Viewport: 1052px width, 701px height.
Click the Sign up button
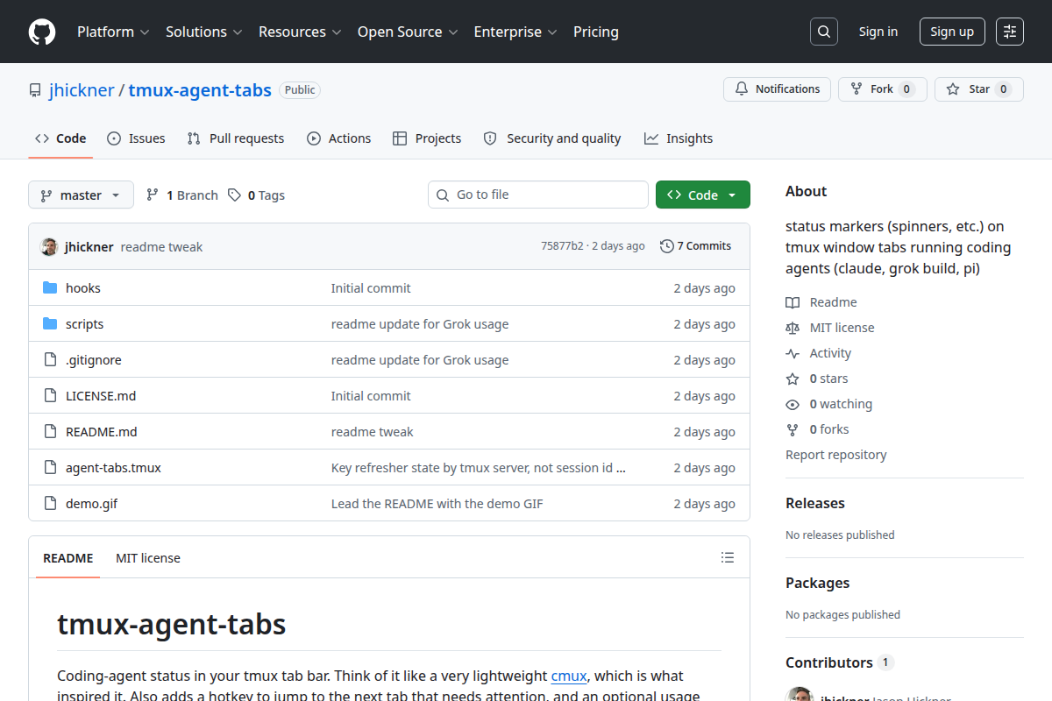click(x=952, y=32)
